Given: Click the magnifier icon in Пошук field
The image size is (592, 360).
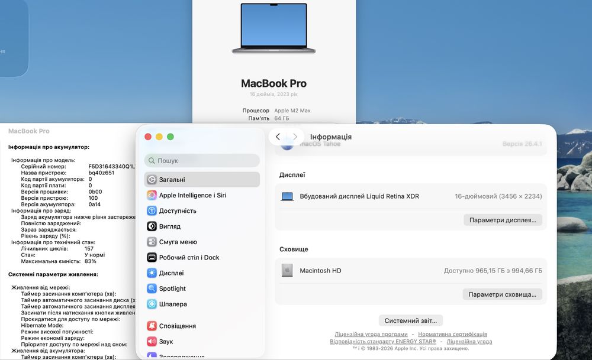Looking at the screenshot, I should point(152,161).
